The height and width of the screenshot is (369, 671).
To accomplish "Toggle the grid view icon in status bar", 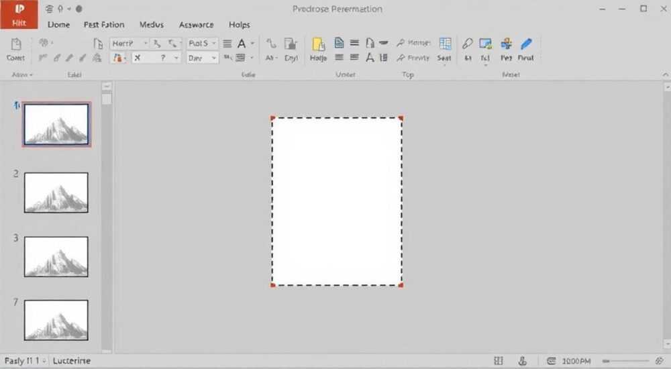I will 498,361.
